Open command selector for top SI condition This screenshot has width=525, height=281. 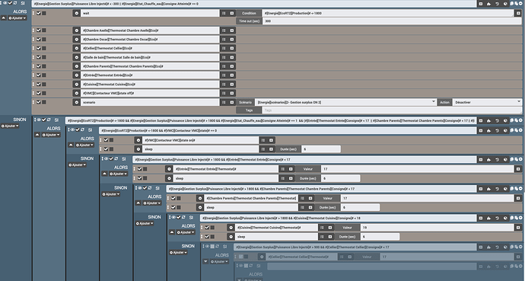pyautogui.click(x=480, y=4)
